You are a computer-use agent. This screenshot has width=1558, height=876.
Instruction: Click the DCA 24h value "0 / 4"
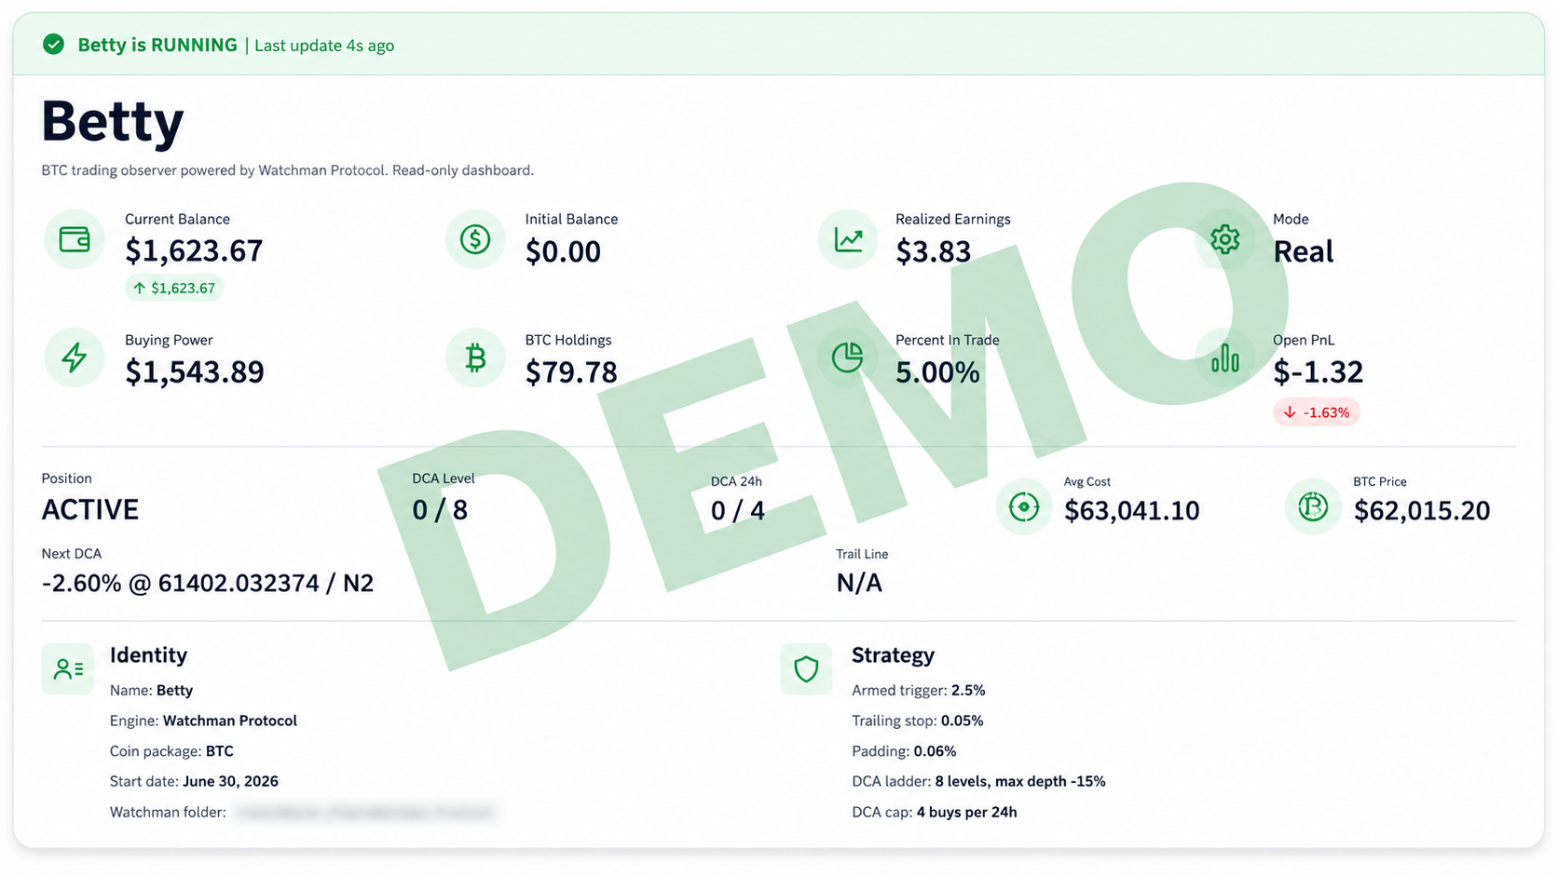point(738,511)
